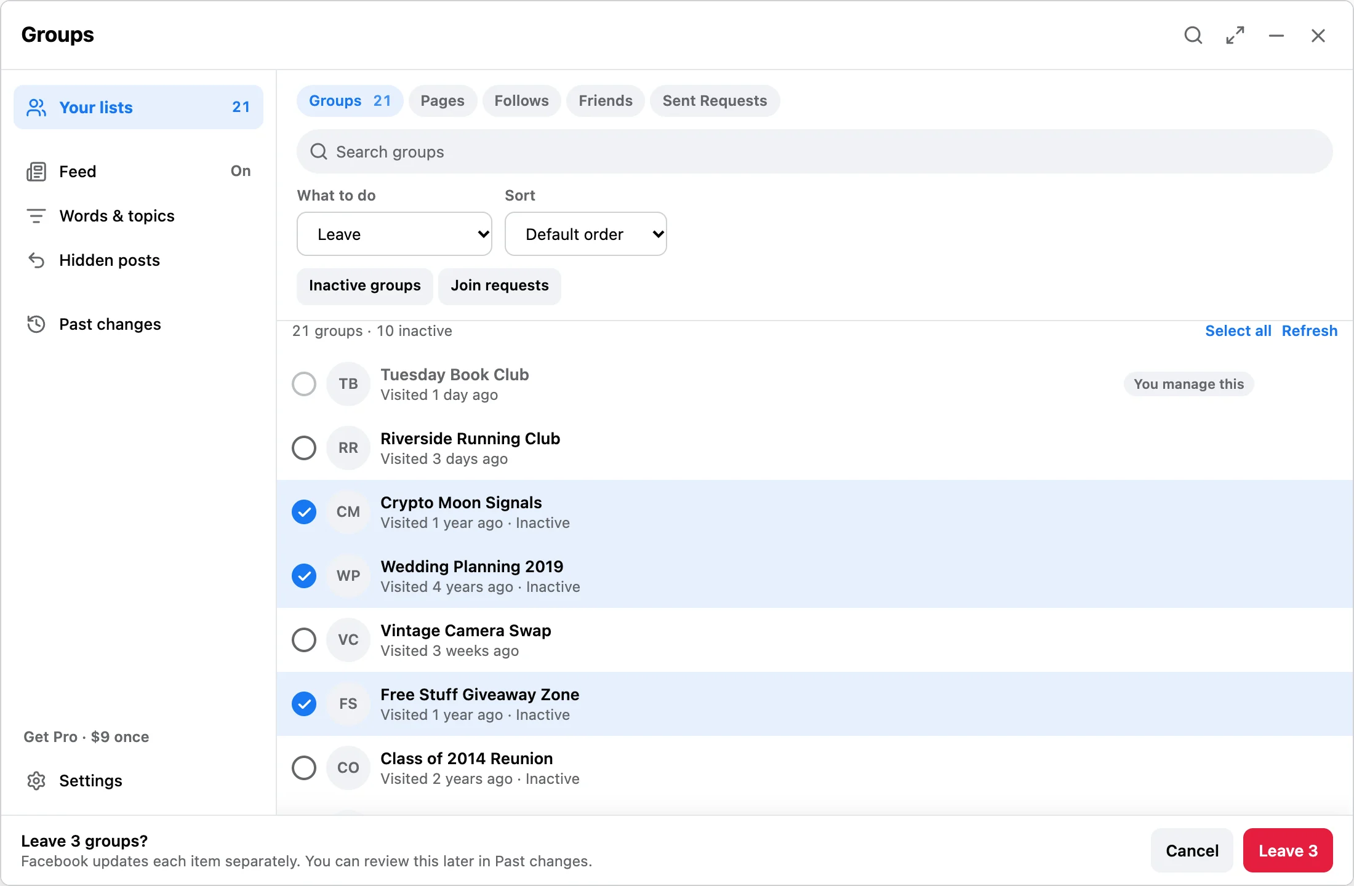
Task: Open the Groups 21 tab
Action: point(350,101)
